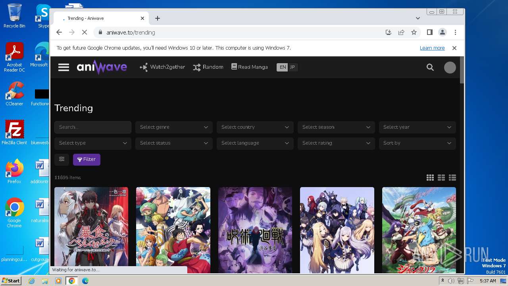Click the user avatar circle
The width and height of the screenshot is (508, 286).
tap(450, 68)
